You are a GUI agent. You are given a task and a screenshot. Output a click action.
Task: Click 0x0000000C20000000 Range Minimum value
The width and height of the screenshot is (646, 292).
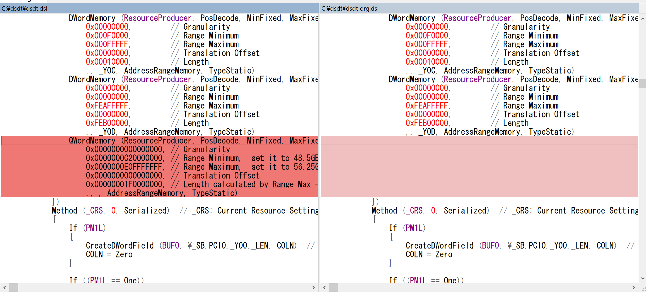point(124,158)
